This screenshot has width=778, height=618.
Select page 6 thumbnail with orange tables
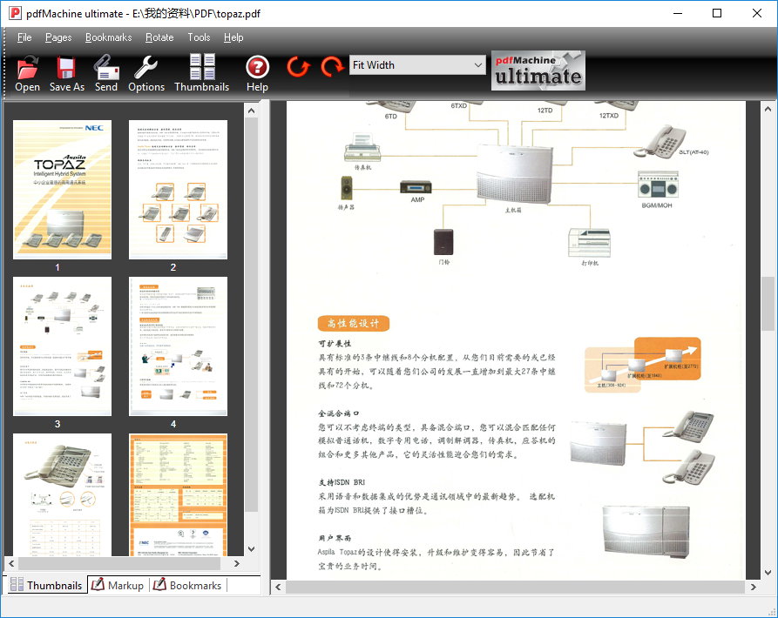(x=178, y=494)
